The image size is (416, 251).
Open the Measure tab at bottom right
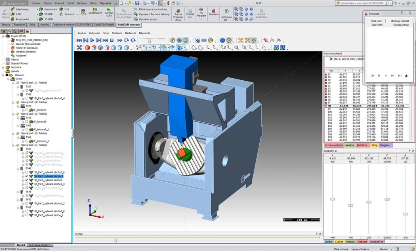362,241
